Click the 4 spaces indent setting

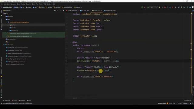click(x=185, y=103)
